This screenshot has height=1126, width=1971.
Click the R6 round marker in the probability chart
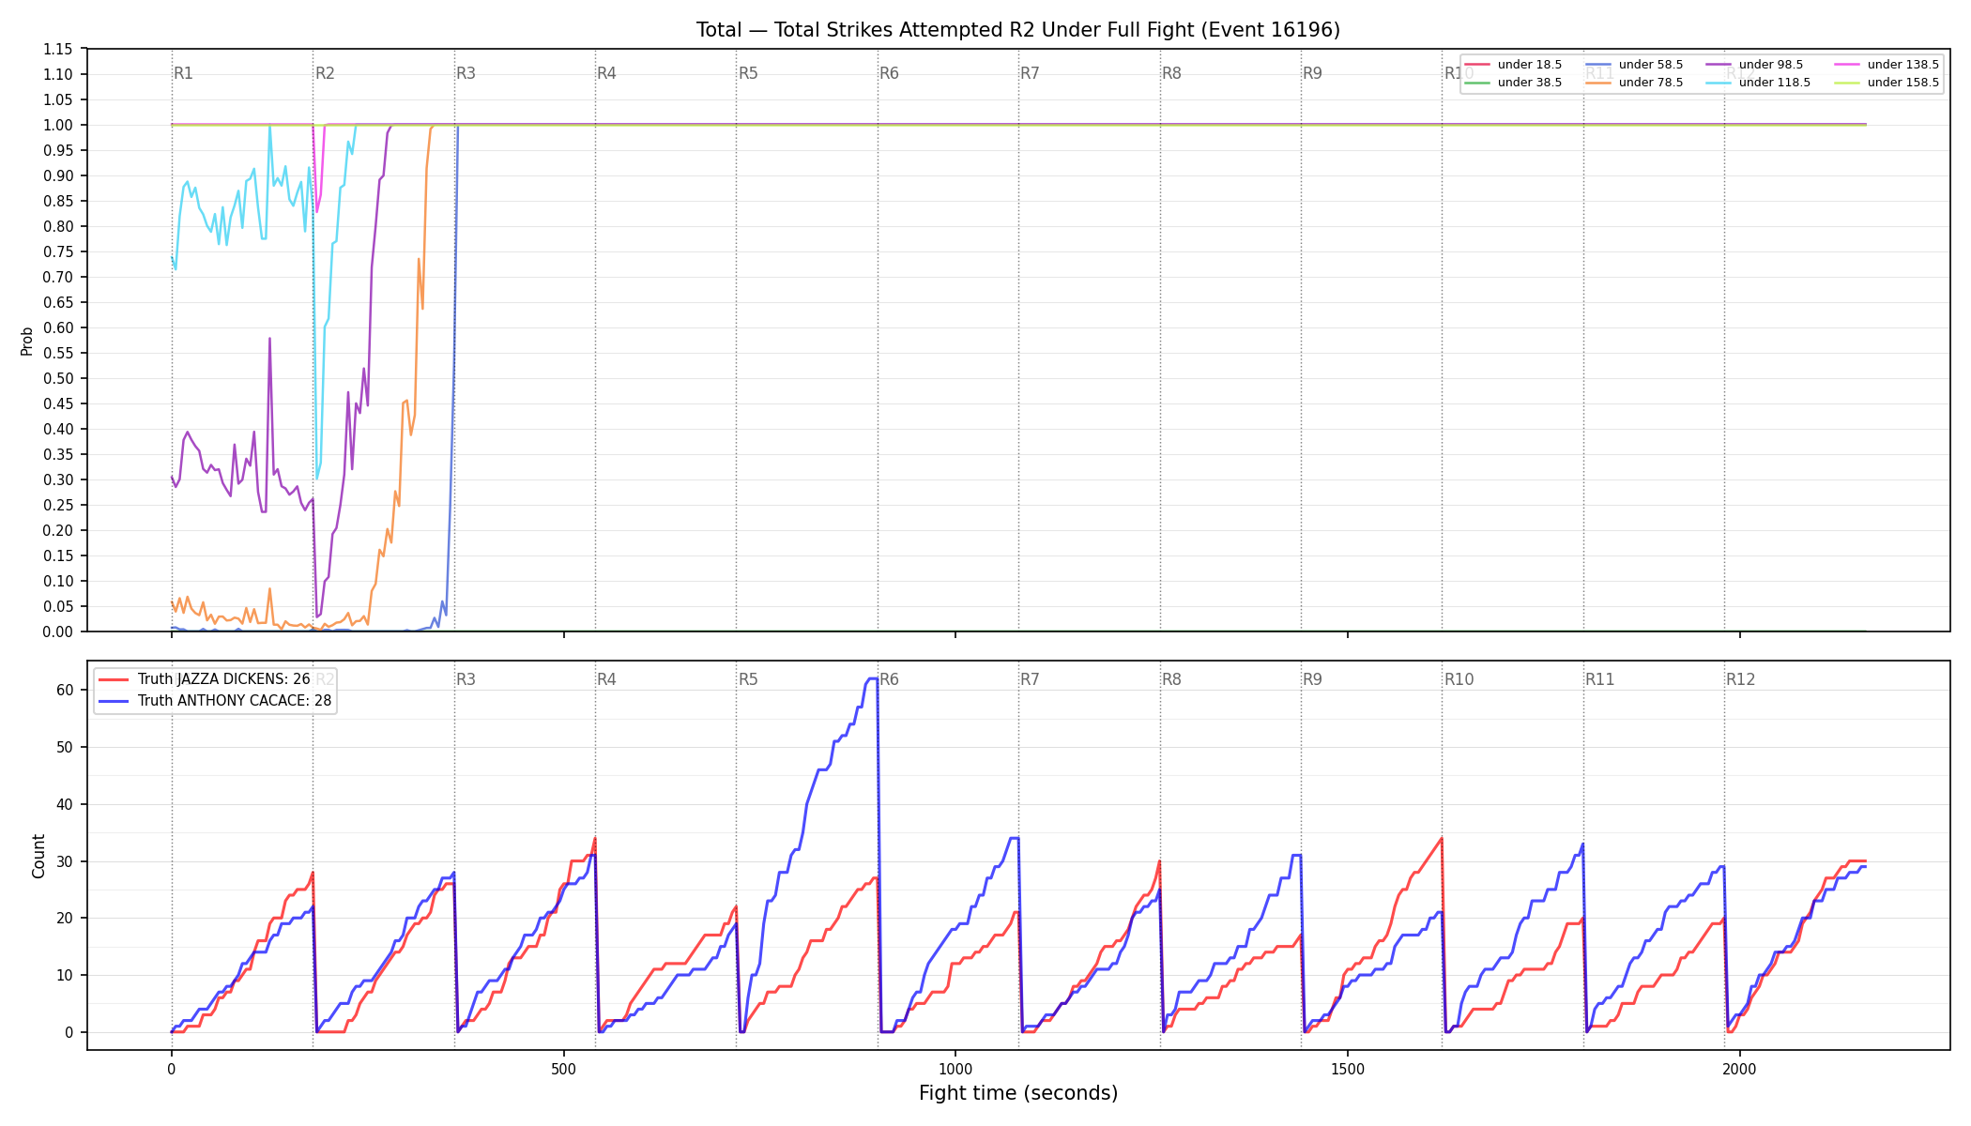[x=890, y=73]
